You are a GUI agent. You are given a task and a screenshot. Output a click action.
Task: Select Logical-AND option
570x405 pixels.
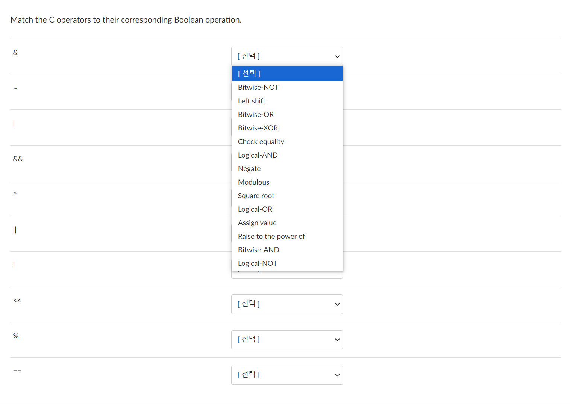(287, 155)
